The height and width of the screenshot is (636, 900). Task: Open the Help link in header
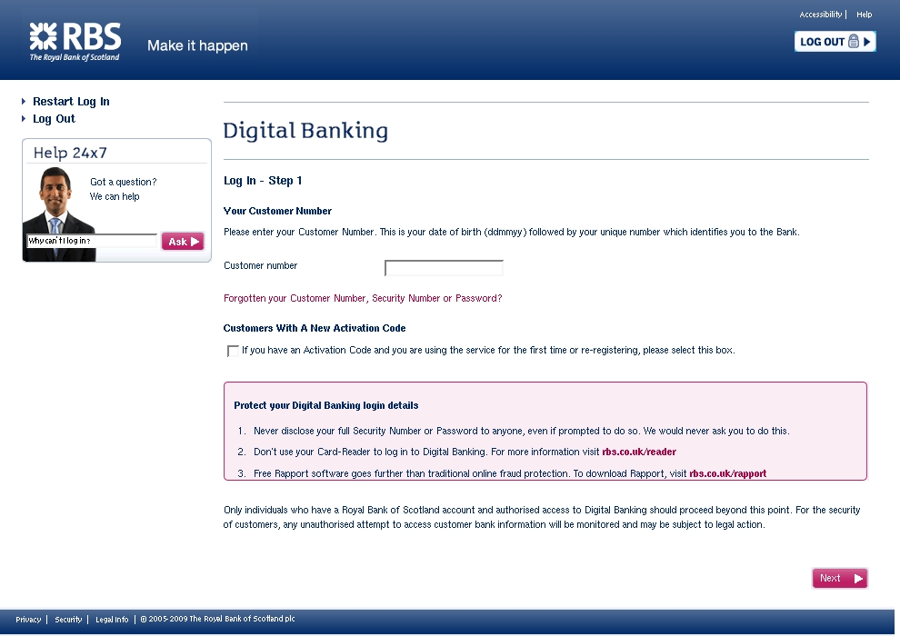click(864, 15)
